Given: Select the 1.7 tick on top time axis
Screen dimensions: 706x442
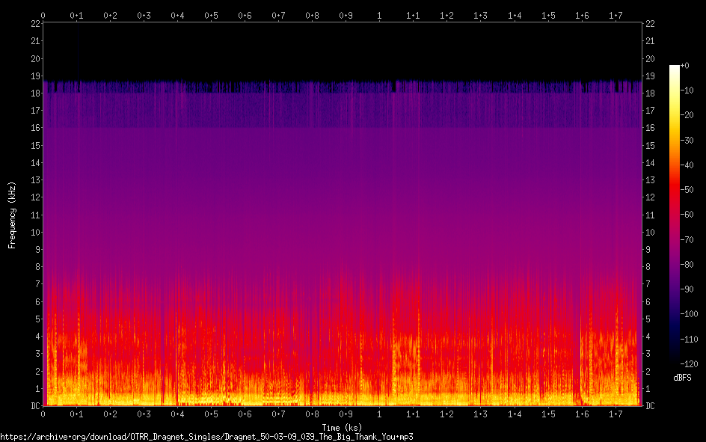Looking at the screenshot, I should 615,15.
